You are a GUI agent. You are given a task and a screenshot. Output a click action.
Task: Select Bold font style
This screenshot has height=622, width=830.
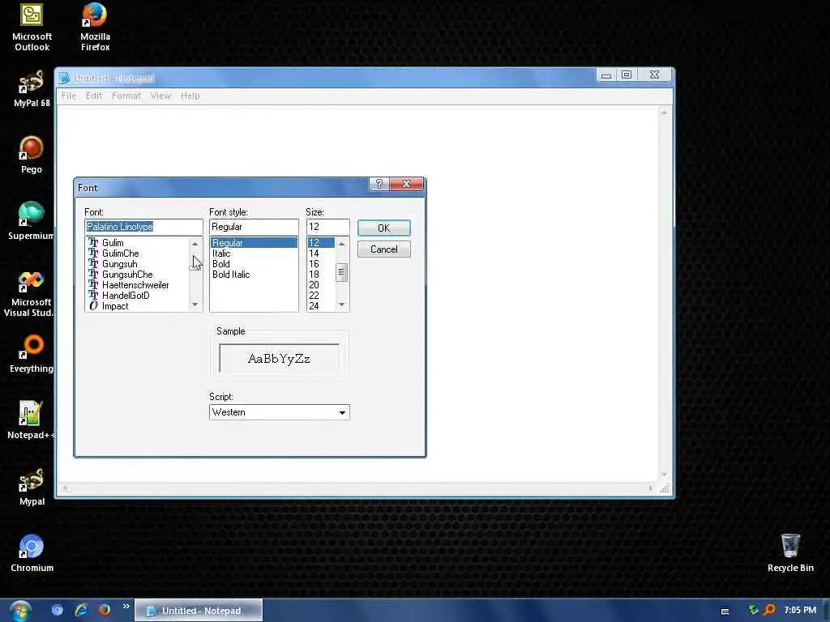tap(254, 264)
